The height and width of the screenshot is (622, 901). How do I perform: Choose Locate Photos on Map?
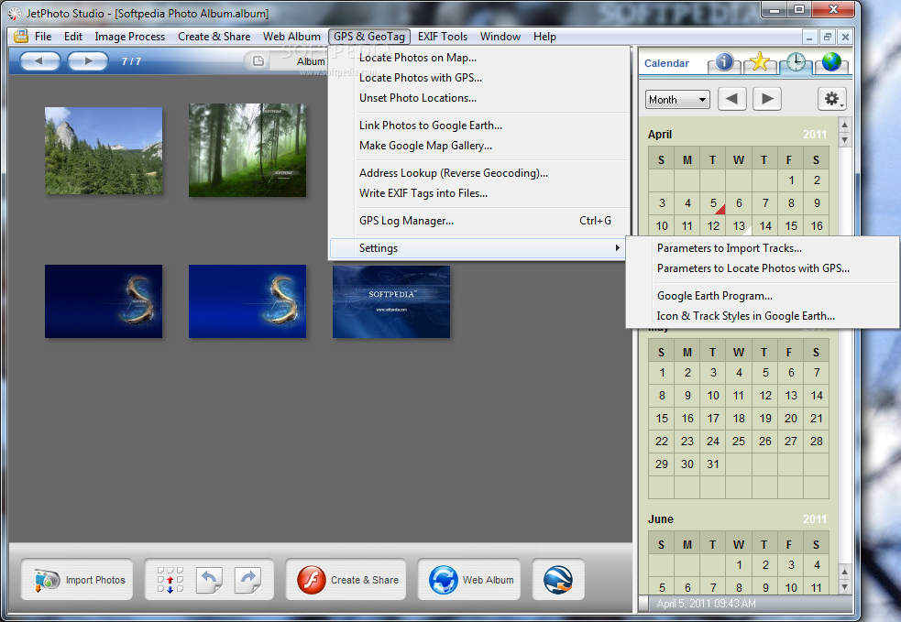tap(478, 58)
